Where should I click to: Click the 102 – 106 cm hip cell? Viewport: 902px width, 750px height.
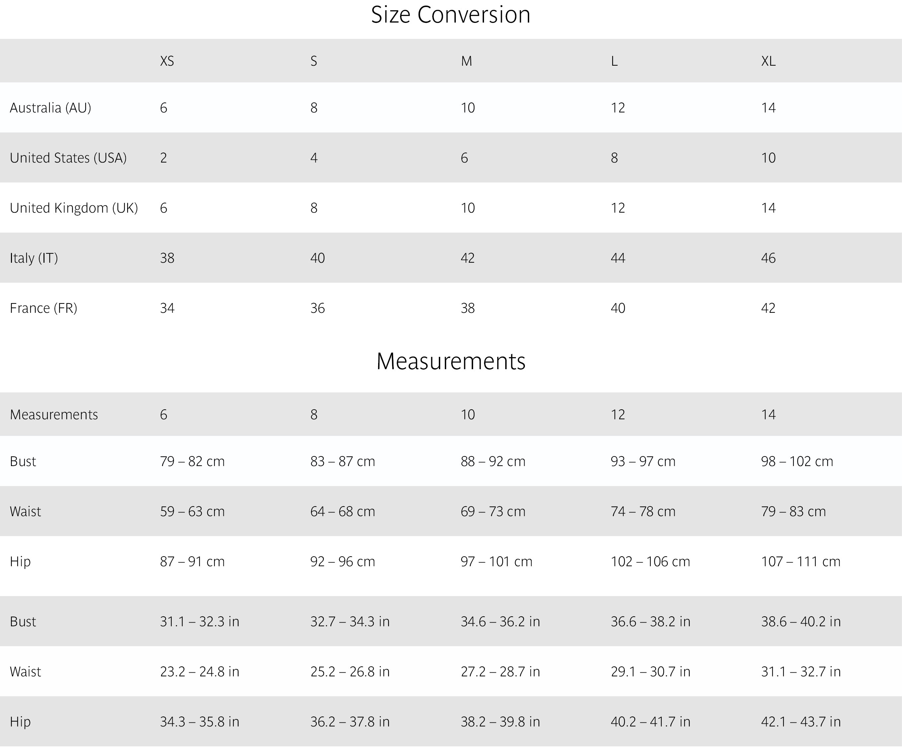[x=650, y=562]
